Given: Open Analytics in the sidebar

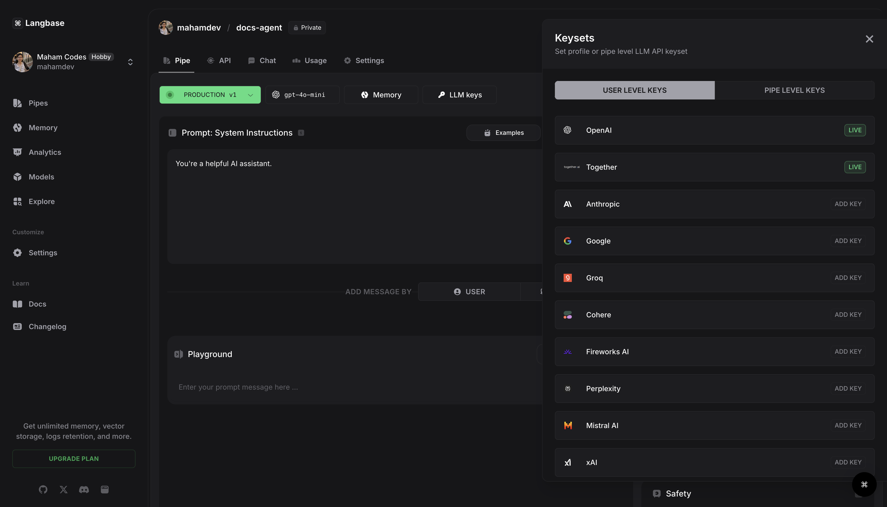Looking at the screenshot, I should click(x=45, y=152).
